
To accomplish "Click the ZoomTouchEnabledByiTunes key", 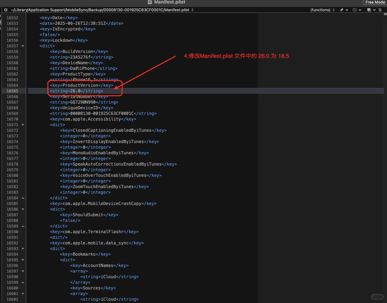I will pos(104,187).
